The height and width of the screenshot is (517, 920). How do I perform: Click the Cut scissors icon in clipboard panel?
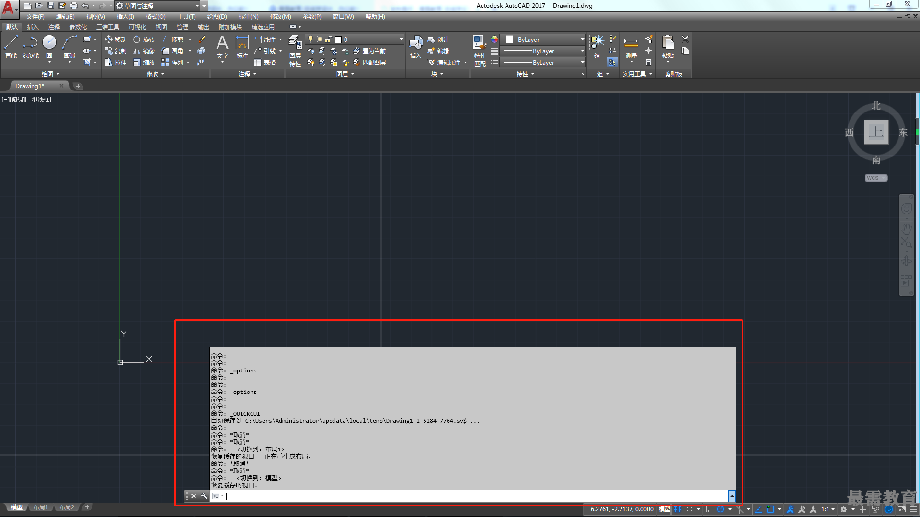(x=685, y=39)
